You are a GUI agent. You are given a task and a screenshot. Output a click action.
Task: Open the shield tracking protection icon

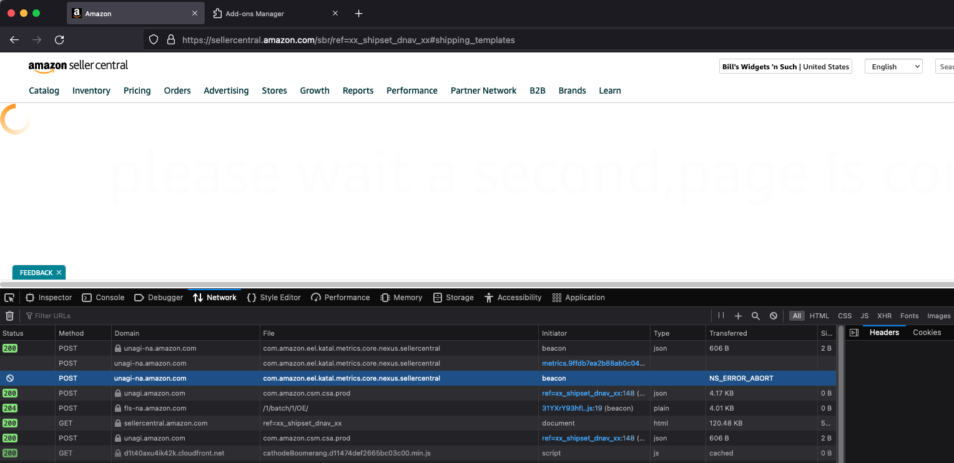(154, 39)
